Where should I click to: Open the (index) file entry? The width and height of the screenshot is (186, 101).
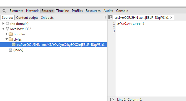[18, 50]
